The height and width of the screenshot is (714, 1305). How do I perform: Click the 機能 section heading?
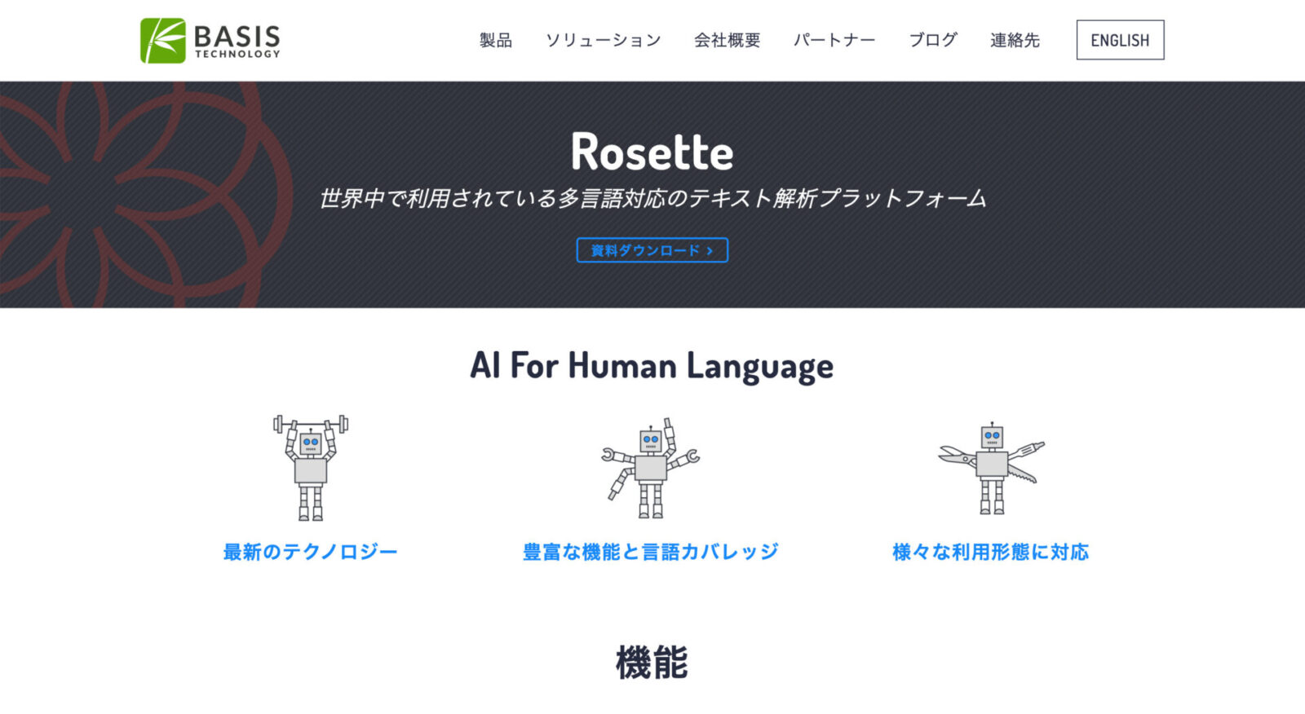tap(652, 663)
